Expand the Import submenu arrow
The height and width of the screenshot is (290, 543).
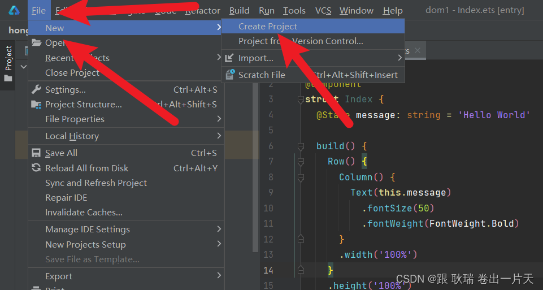point(400,58)
